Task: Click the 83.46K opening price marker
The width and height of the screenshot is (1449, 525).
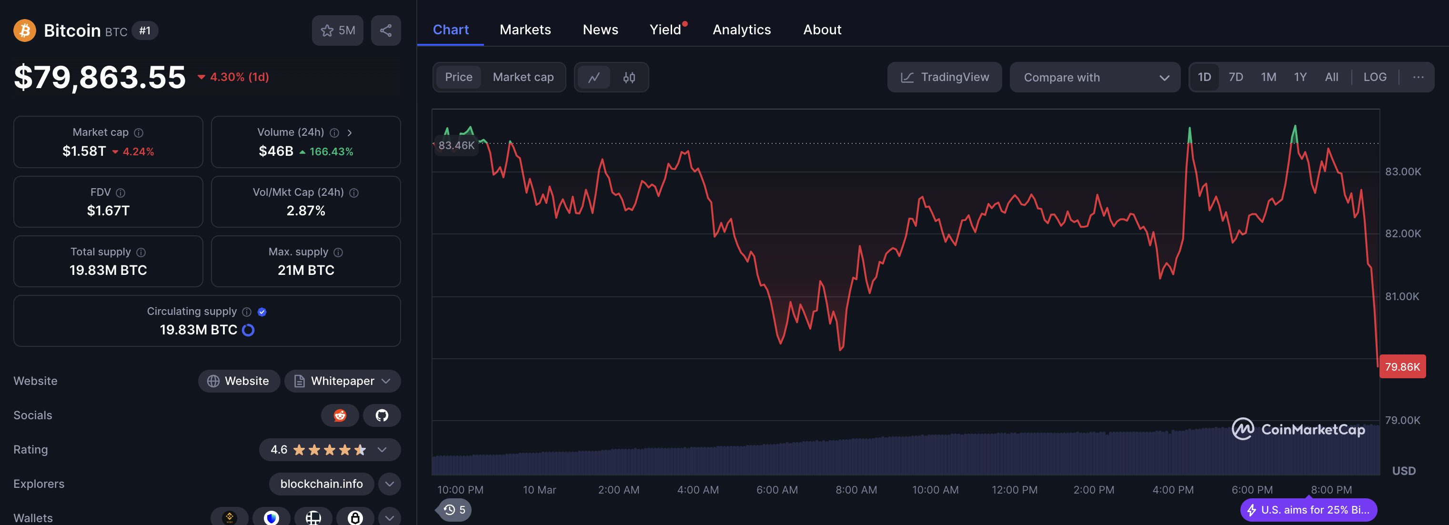Action: click(456, 145)
